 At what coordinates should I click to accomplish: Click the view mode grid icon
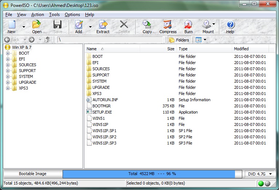(198, 40)
